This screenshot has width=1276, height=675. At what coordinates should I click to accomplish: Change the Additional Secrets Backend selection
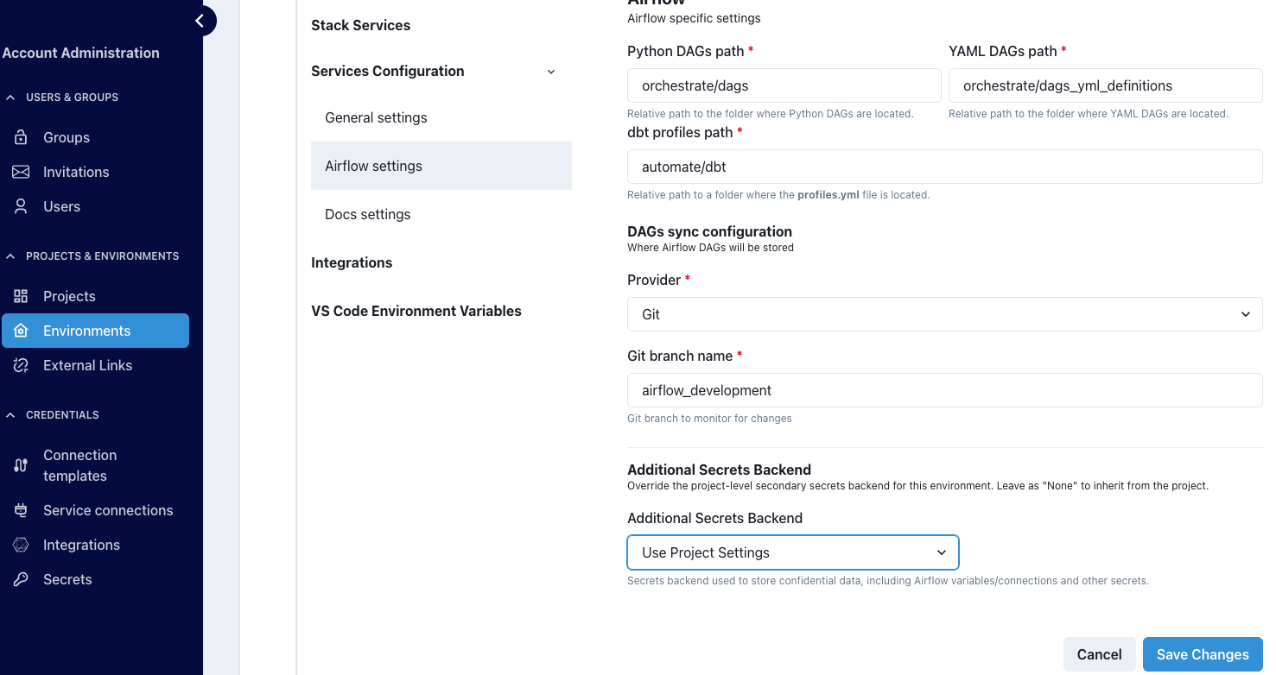[792, 552]
